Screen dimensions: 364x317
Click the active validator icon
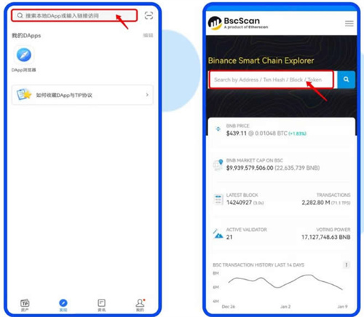(218, 234)
